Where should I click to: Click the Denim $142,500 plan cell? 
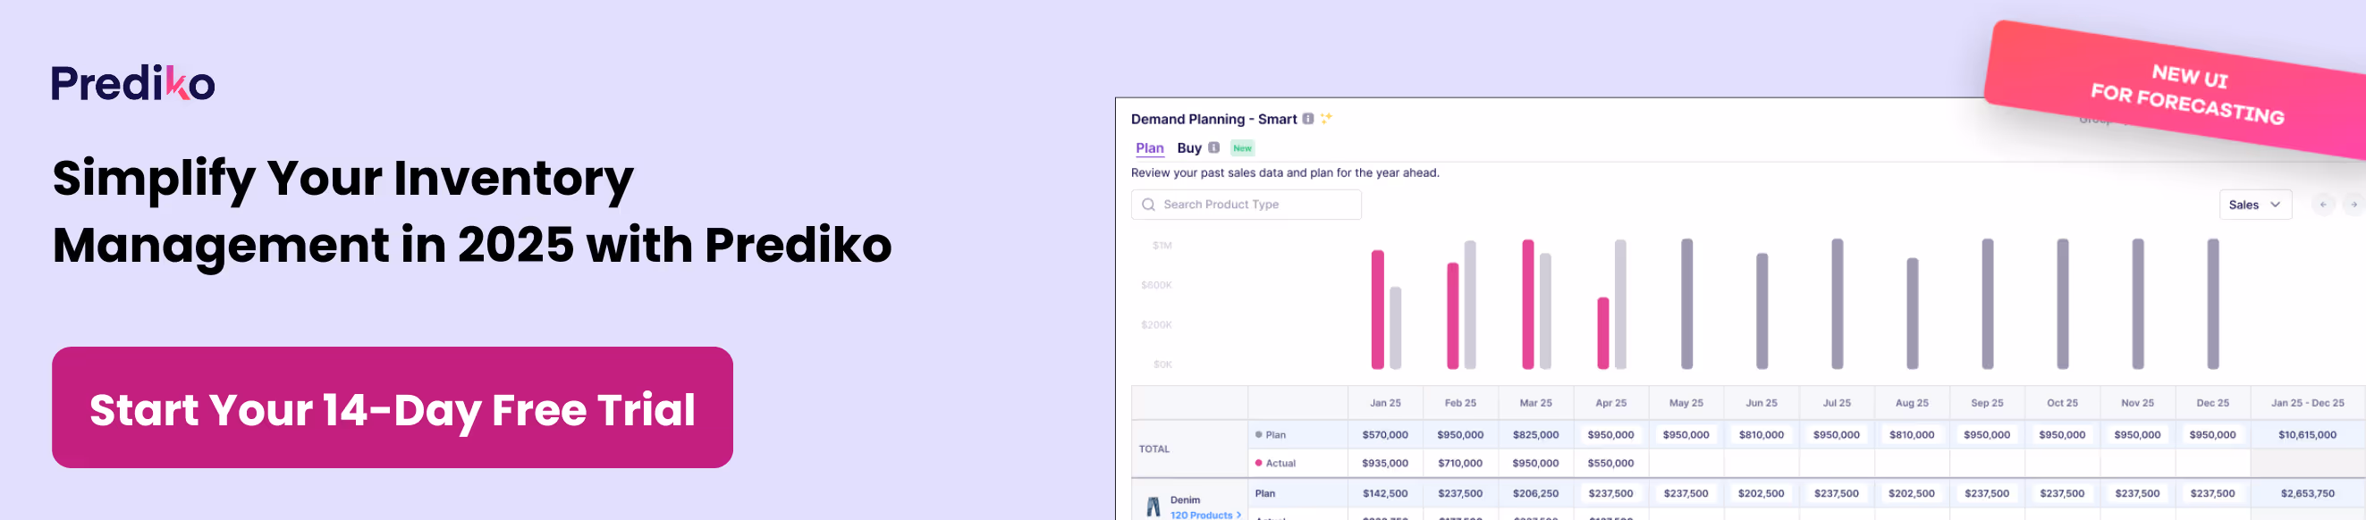pos(1385,493)
